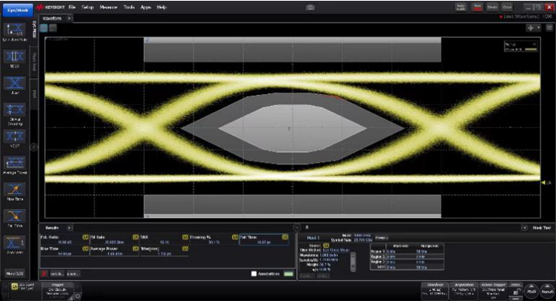
Task: Click the Ext. Ratio channel badge
Action: [x=85, y=237]
